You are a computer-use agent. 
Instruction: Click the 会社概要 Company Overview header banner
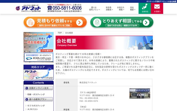click(x=104, y=42)
